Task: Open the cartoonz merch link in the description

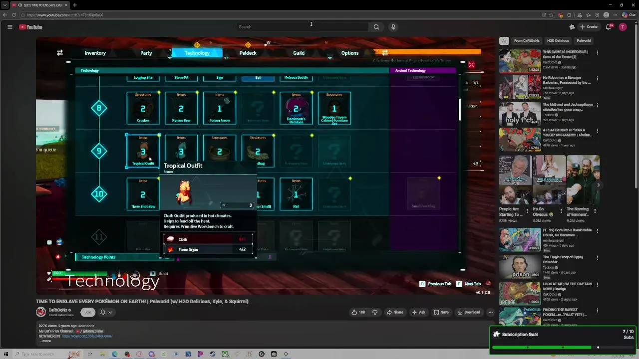Action: point(87,336)
